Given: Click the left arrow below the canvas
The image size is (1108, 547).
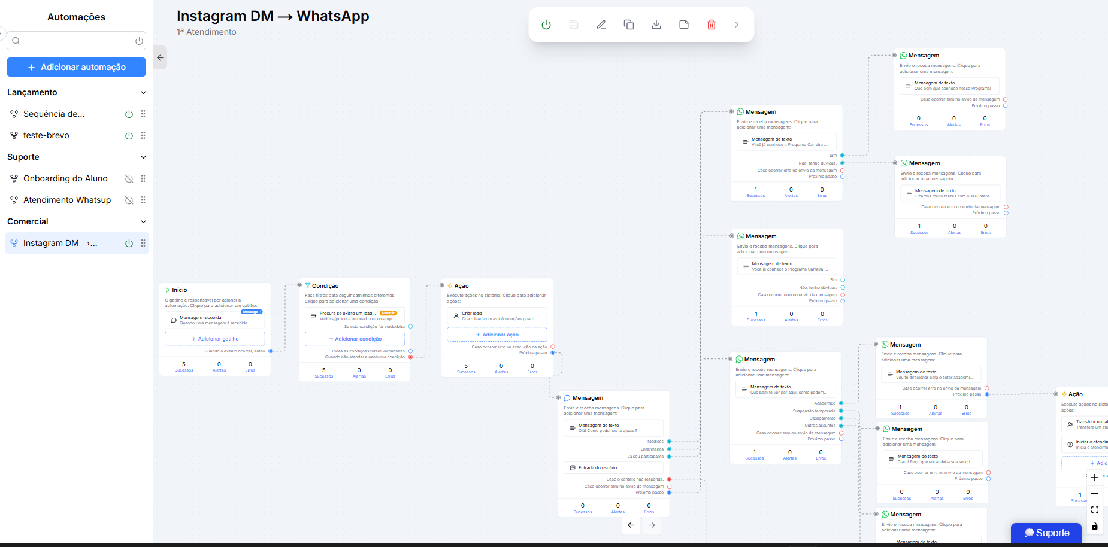Looking at the screenshot, I should [x=631, y=525].
